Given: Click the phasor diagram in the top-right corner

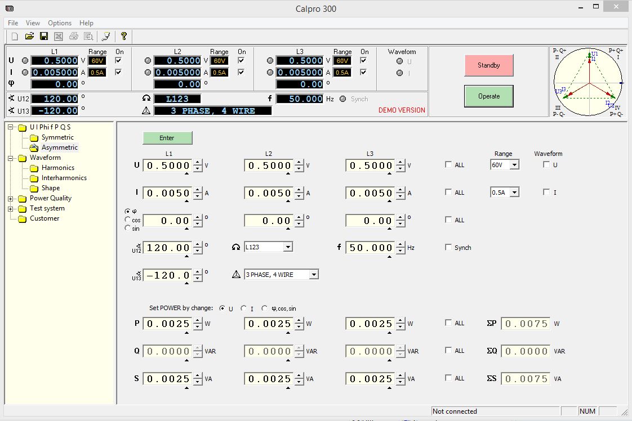Looking at the screenshot, I should coord(589,82).
